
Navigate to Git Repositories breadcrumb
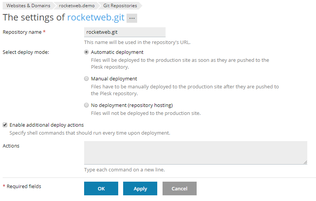pyautogui.click(x=120, y=6)
